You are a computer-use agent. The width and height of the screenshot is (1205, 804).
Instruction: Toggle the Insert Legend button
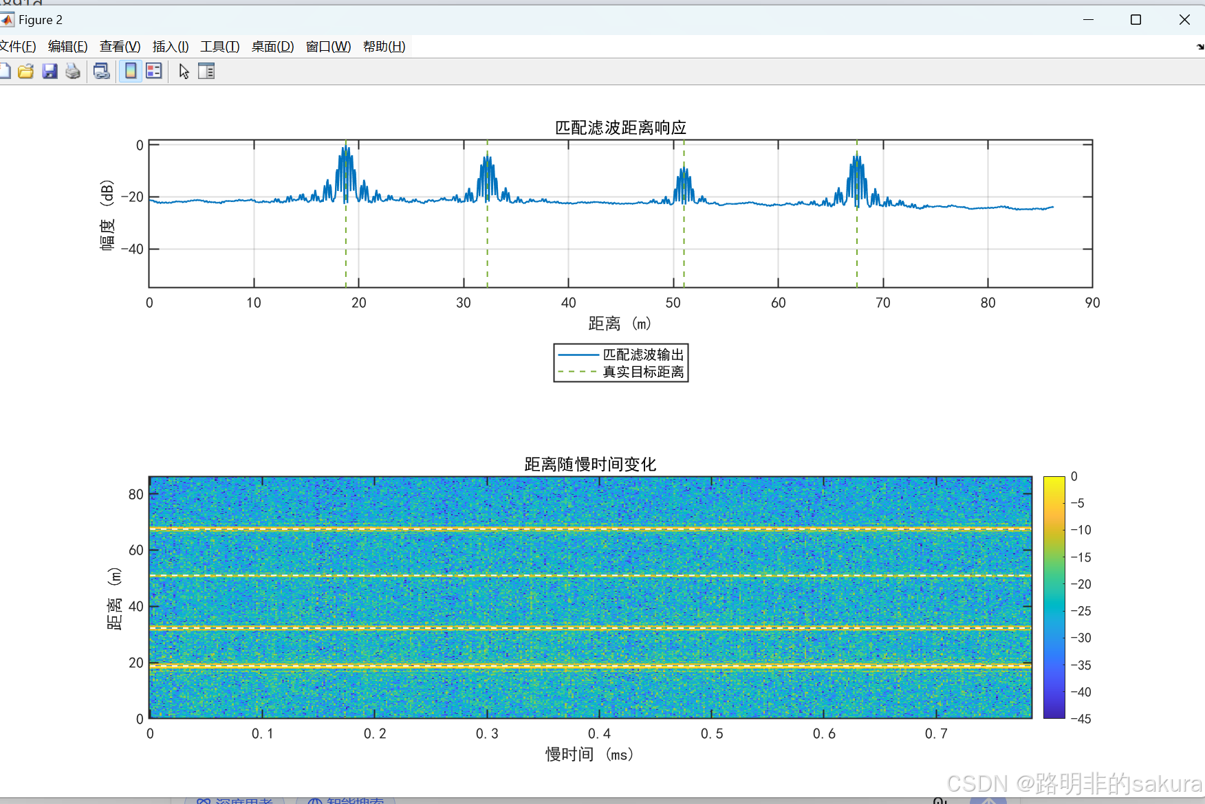154,71
